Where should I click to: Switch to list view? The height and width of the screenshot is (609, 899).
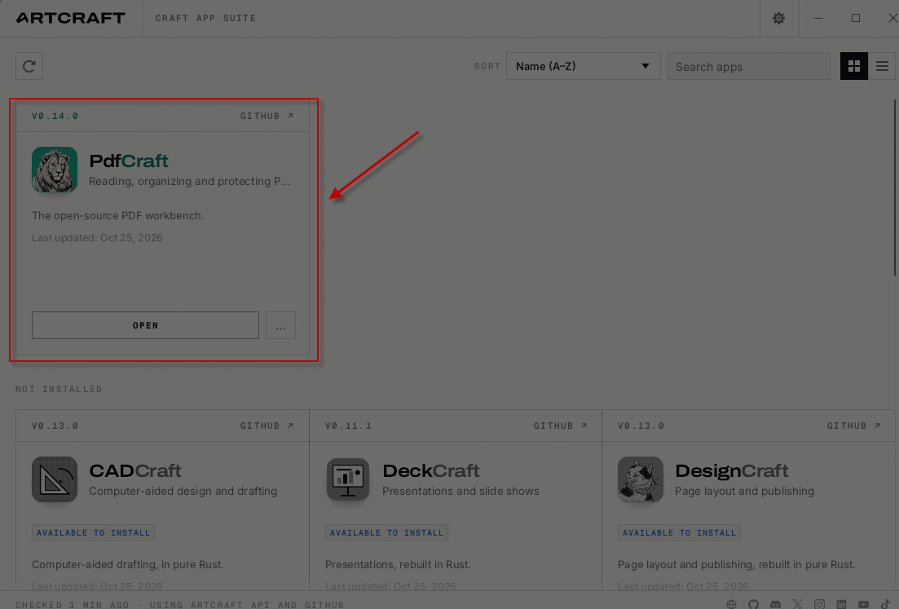click(x=882, y=67)
